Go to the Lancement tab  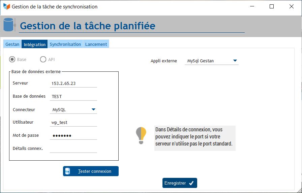click(96, 44)
